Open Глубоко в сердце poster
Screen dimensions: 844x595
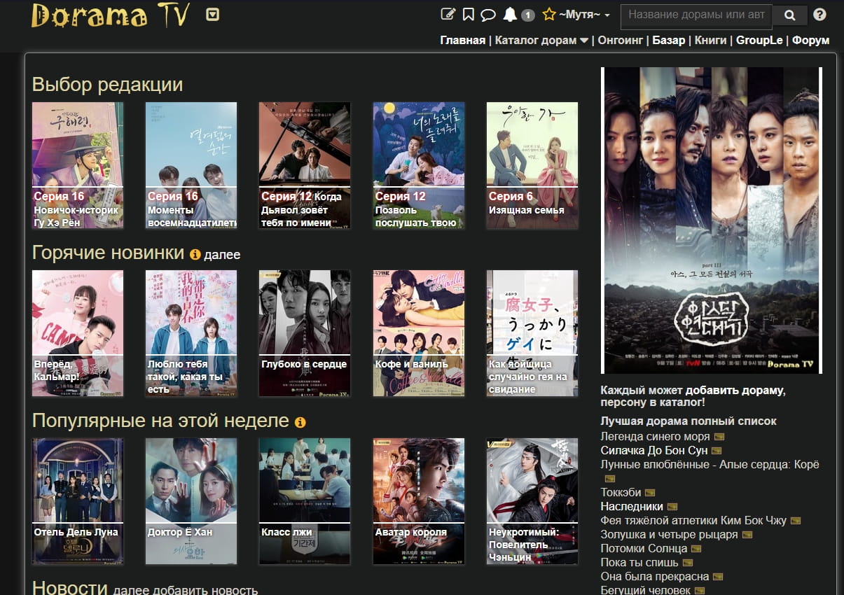pyautogui.click(x=305, y=333)
